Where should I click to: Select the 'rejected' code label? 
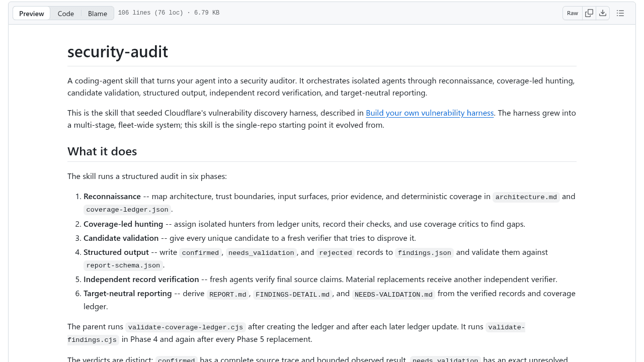click(336, 253)
